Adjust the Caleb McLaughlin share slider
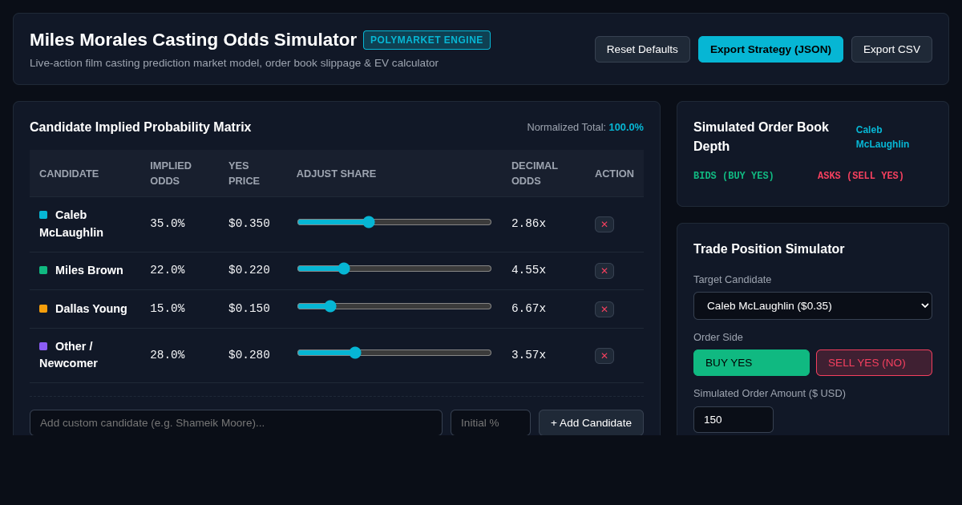Screen dimensions: 962x505 394,222
